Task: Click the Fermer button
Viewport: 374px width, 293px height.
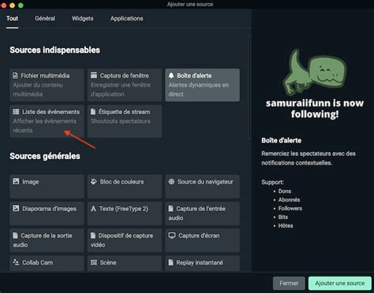Action: pyautogui.click(x=289, y=284)
